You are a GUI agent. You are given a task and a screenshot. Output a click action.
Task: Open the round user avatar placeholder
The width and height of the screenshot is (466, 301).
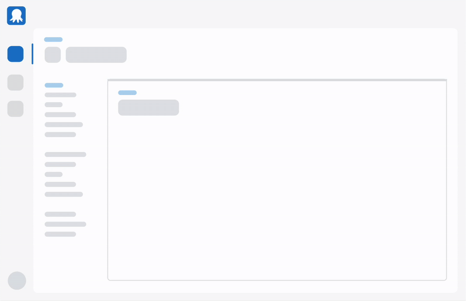coord(17,281)
